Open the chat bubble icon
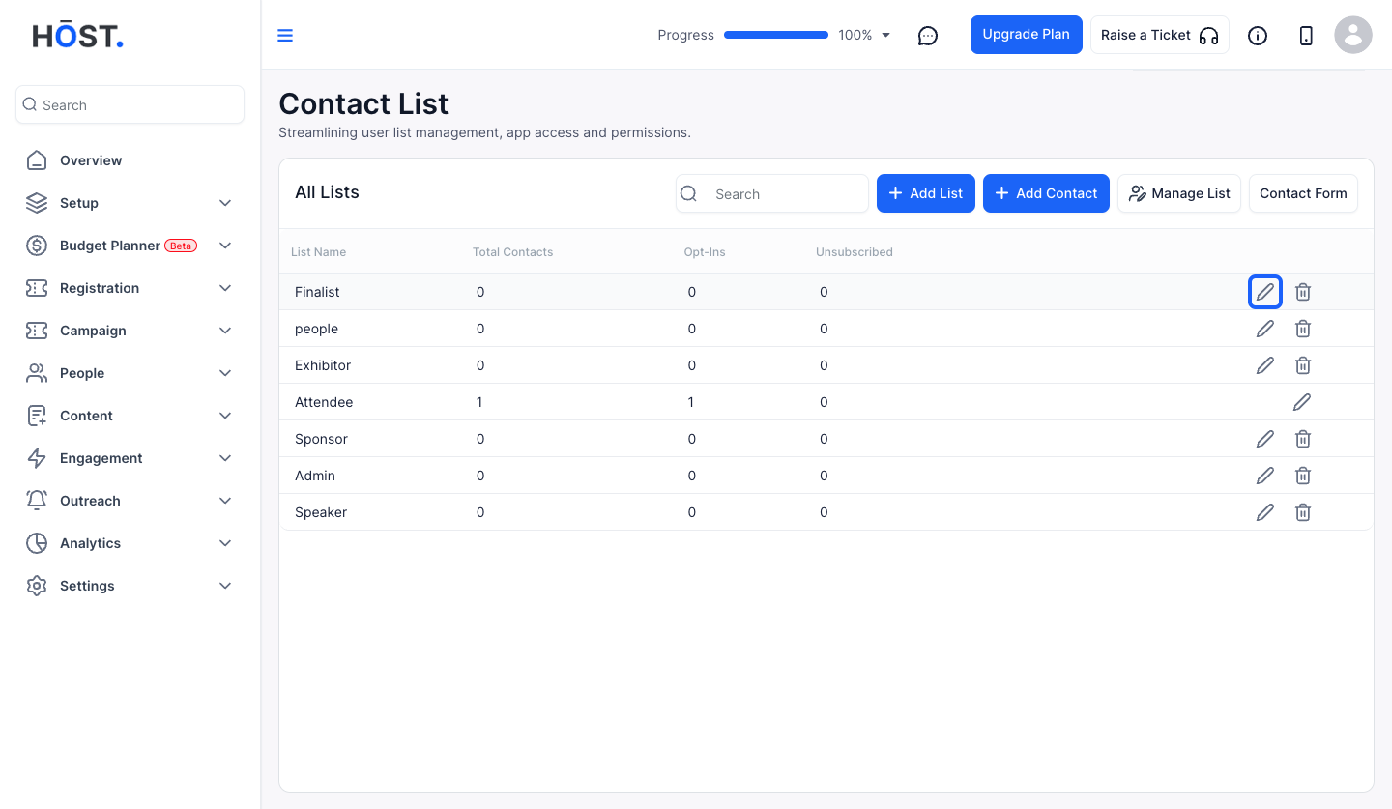Viewport: 1392px width, 809px height. point(928,36)
